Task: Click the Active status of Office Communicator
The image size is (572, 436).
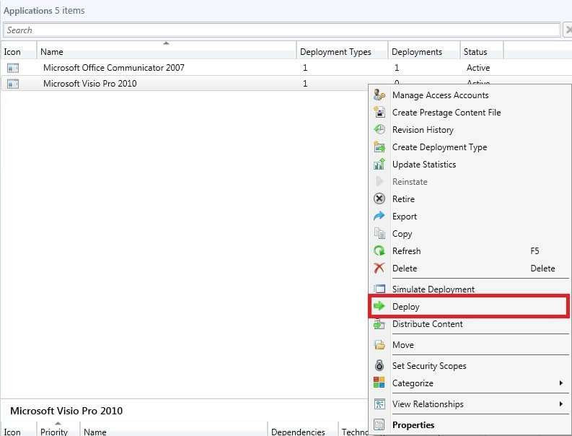Action: (x=478, y=68)
